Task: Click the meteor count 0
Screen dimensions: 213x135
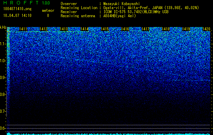Action: [x=48, y=16]
